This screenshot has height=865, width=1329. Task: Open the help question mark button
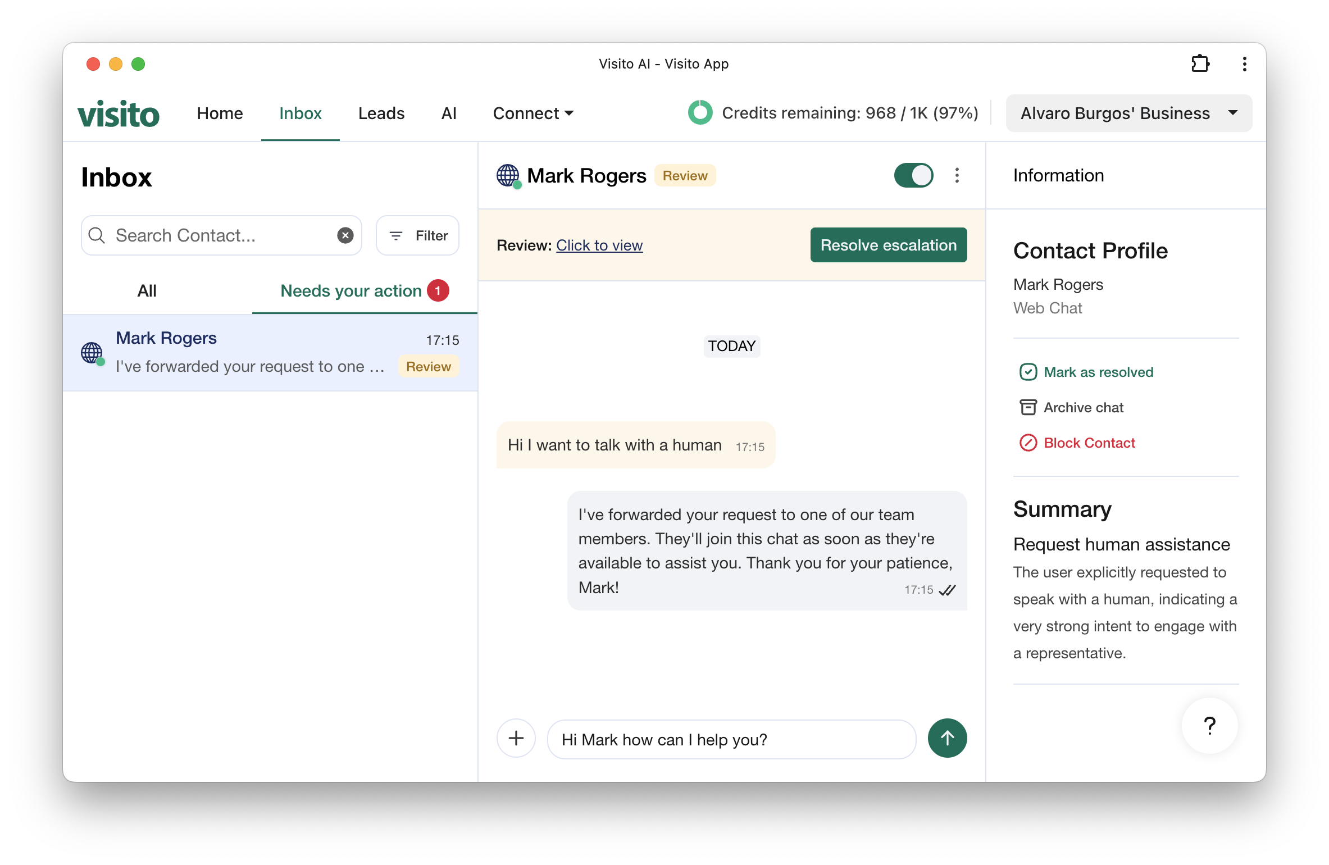coord(1209,725)
